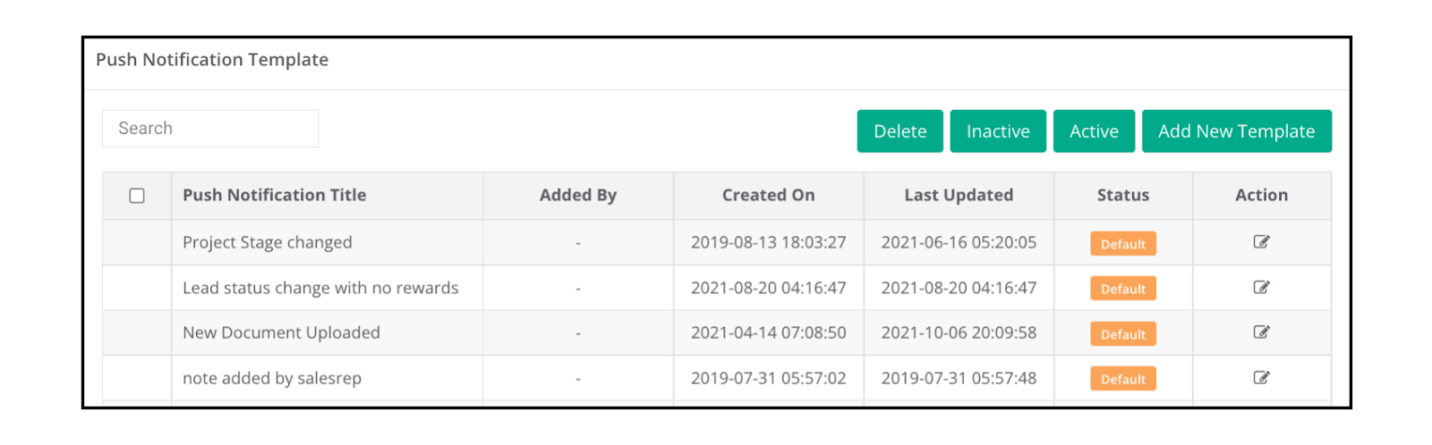Click edit icon for note added by salesrep
The image size is (1432, 445).
[x=1261, y=378]
